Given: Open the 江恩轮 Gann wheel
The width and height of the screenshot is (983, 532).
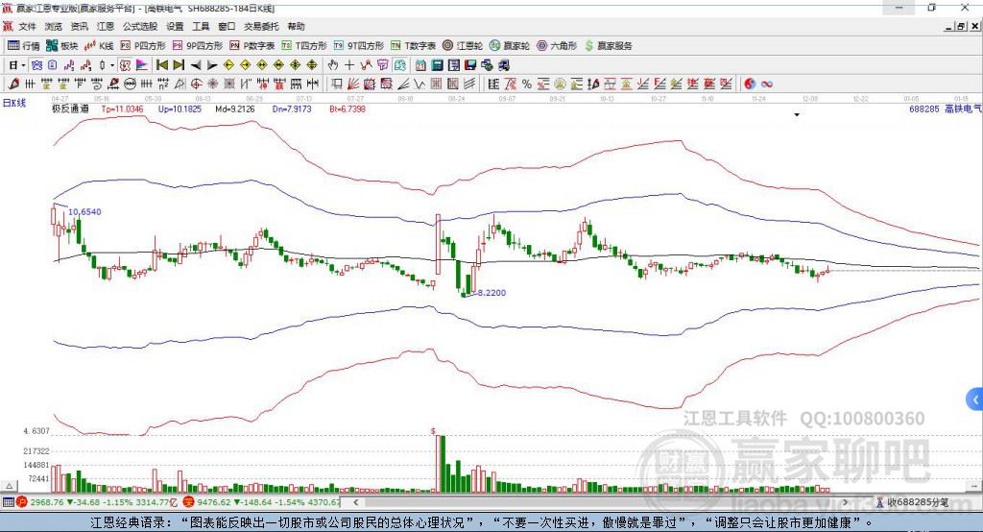Looking at the screenshot, I should coord(463,46).
